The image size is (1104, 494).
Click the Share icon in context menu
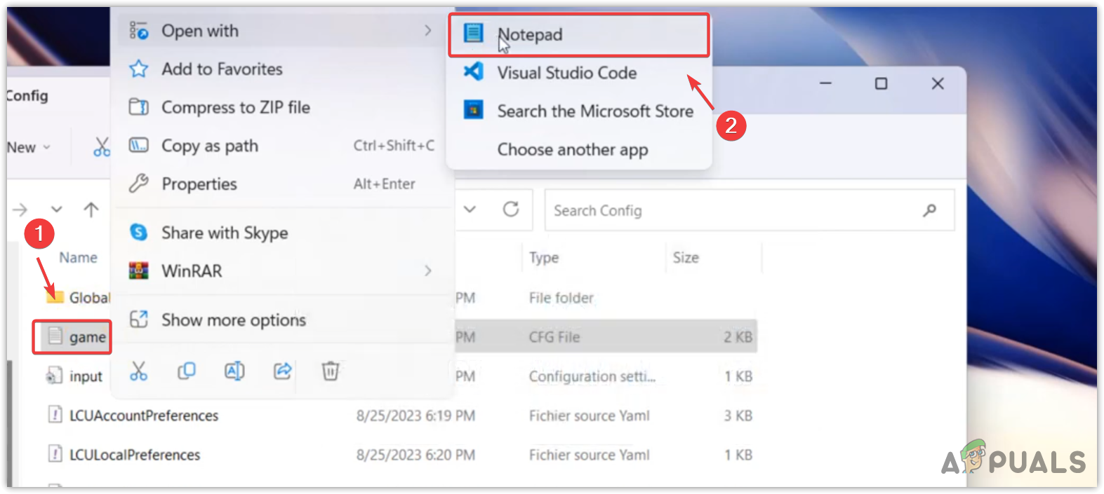pos(282,371)
